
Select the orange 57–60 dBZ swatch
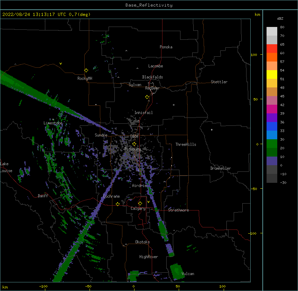[x=272, y=57]
